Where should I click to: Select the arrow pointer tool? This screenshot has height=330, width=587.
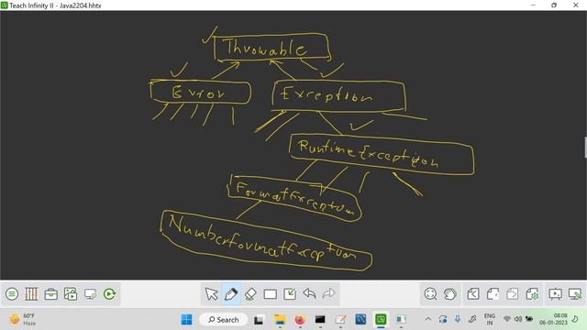tap(212, 294)
